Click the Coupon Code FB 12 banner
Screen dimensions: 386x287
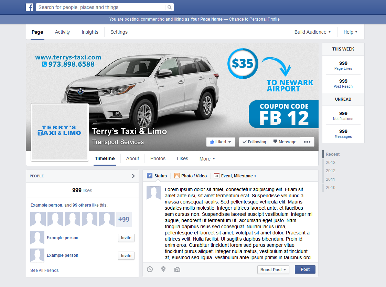(283, 114)
